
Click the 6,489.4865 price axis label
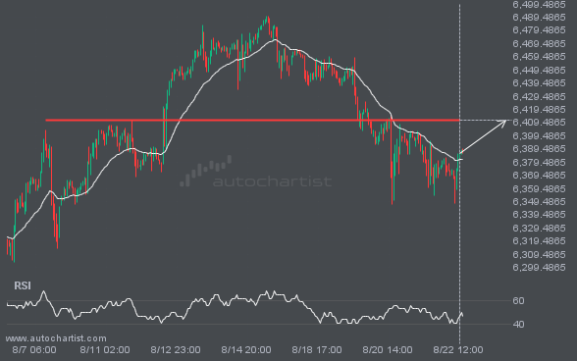click(x=539, y=18)
